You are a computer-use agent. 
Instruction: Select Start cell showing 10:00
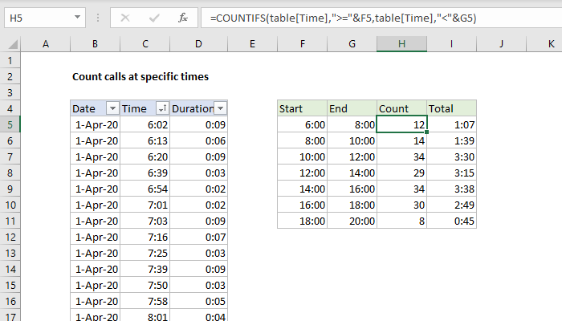tap(302, 157)
